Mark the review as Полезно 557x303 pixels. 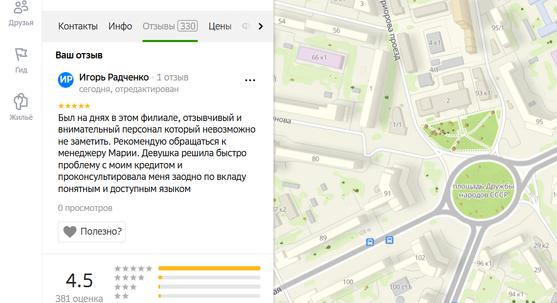tap(92, 231)
